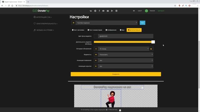Switch to Текст заголовка tab

click(78, 30)
